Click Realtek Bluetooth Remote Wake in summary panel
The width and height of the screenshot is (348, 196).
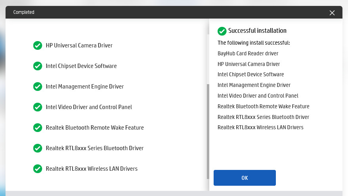click(x=264, y=106)
